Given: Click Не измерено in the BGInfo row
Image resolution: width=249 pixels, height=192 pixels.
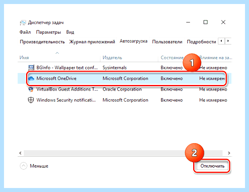Looking at the screenshot, I should (213, 68).
